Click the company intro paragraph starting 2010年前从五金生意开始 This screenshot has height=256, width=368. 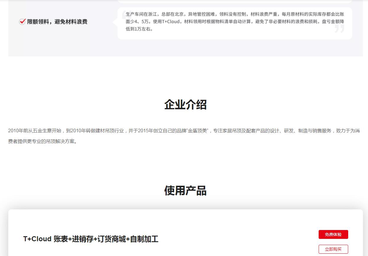point(184,136)
